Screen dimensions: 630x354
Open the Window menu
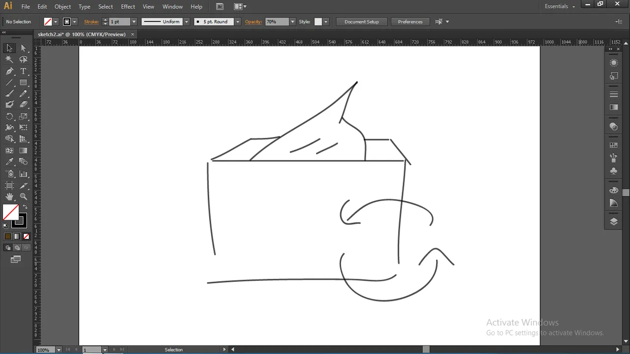pos(172,6)
